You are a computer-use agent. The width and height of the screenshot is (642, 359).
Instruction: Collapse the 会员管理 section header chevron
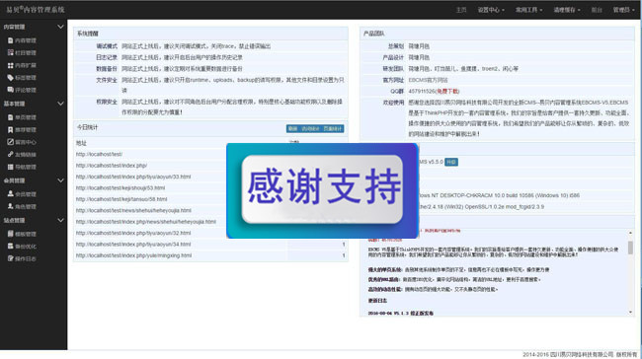(60, 180)
